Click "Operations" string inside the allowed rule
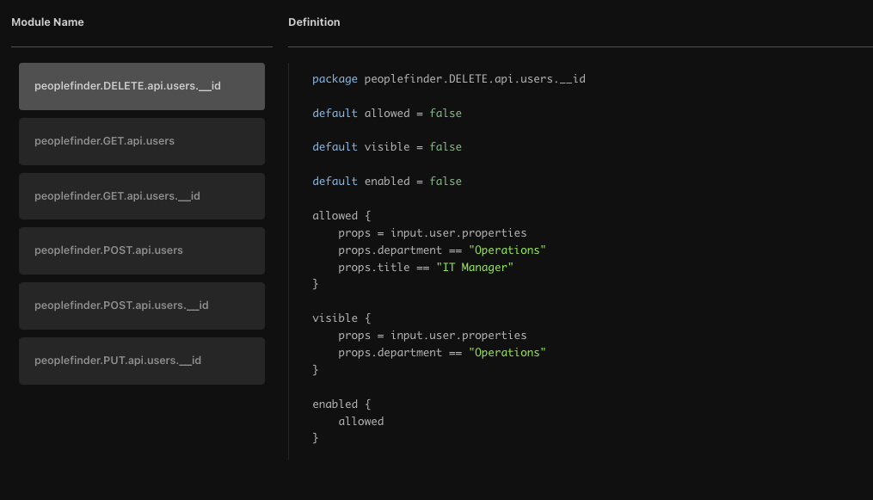Screen dimensions: 873x500 (507, 250)
